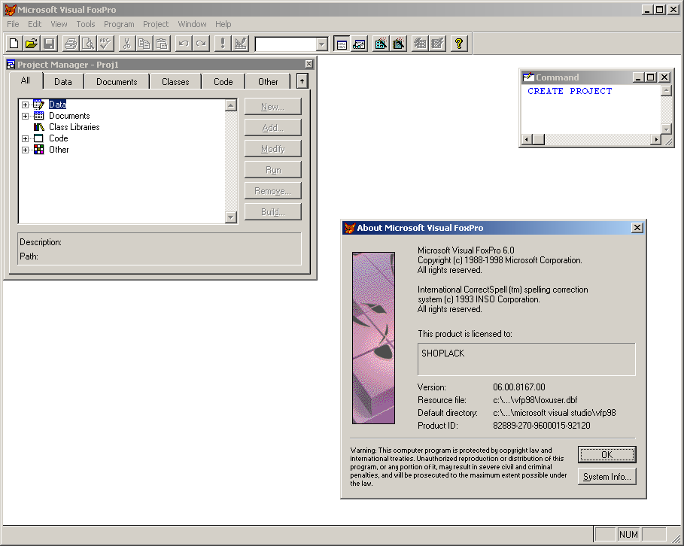This screenshot has width=684, height=546.
Task: Click the Run exclamation mark icon
Action: [x=223, y=44]
